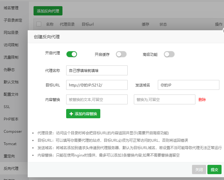Click the 目标URL input field

point(97,85)
